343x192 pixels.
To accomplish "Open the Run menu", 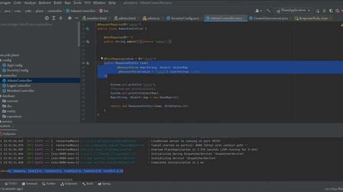I will pyautogui.click(x=68, y=3).
